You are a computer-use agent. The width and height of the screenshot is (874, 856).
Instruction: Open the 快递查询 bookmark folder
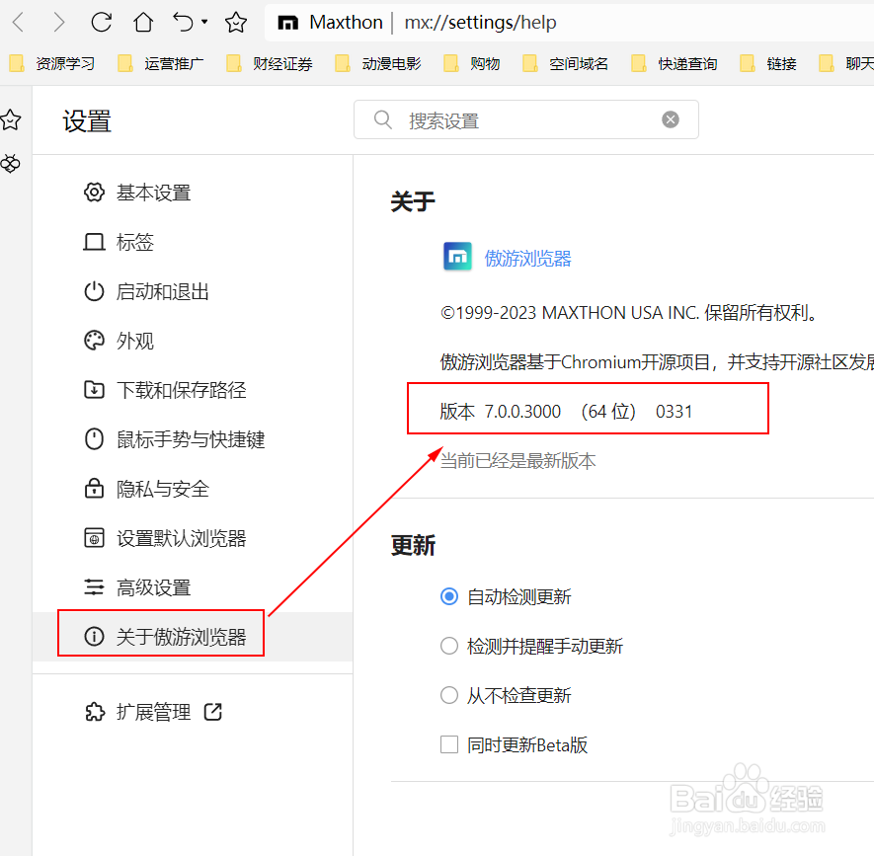[674, 63]
